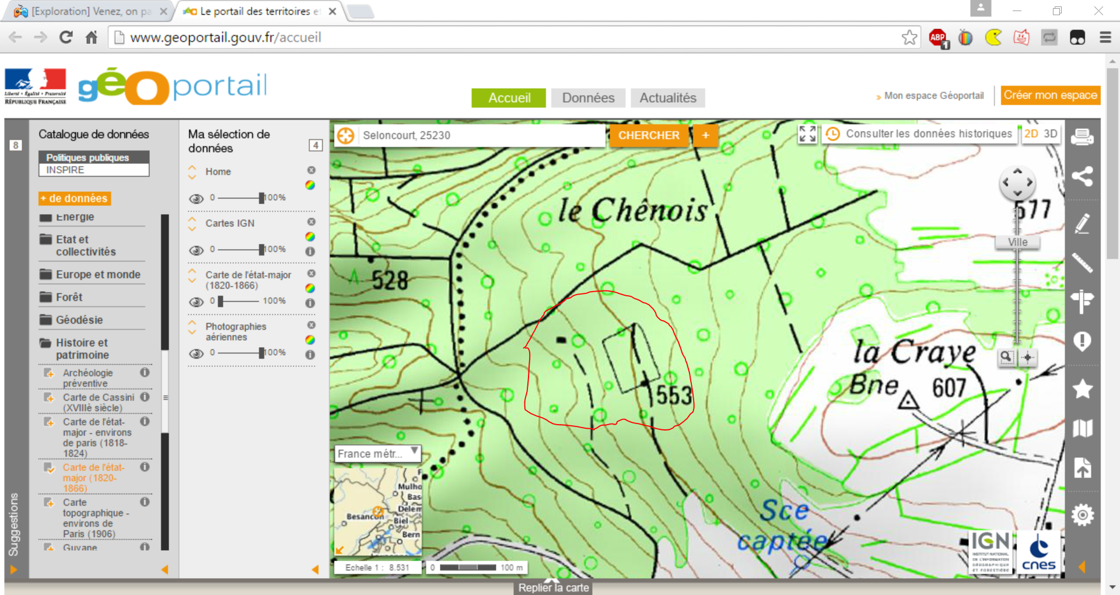Viewport: 1120px width, 595px height.
Task: Click the crosshair center tool
Action: click(1027, 357)
